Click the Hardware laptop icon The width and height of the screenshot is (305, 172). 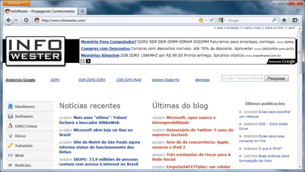point(10,106)
